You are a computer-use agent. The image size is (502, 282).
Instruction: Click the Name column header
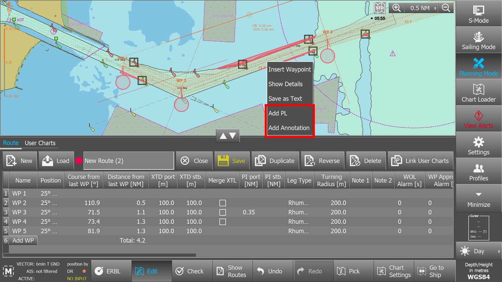23,180
